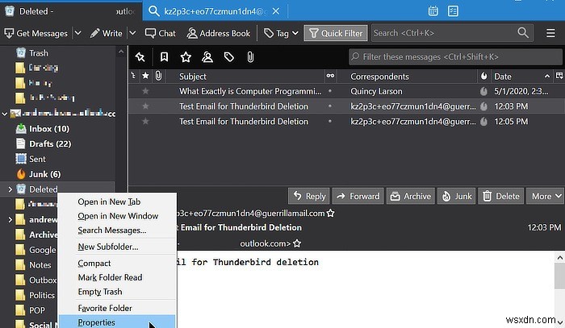The height and width of the screenshot is (328, 565).
Task: Mark selected message as Junk
Action: coord(457,196)
